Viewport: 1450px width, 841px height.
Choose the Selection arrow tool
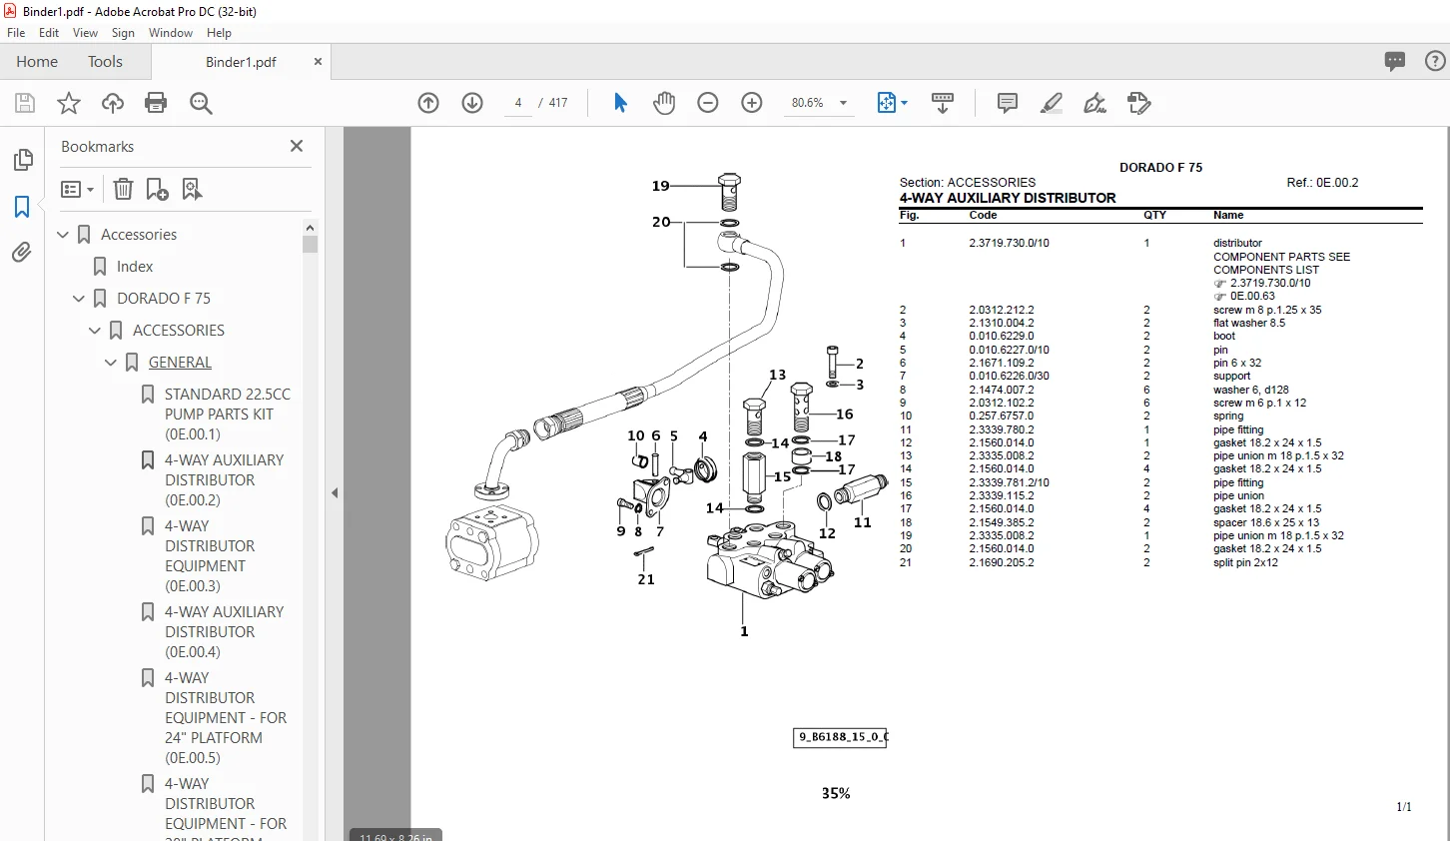pos(620,103)
